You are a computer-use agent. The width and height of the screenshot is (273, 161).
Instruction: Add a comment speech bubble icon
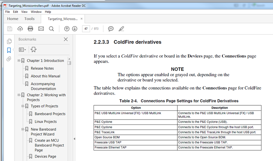111,29
